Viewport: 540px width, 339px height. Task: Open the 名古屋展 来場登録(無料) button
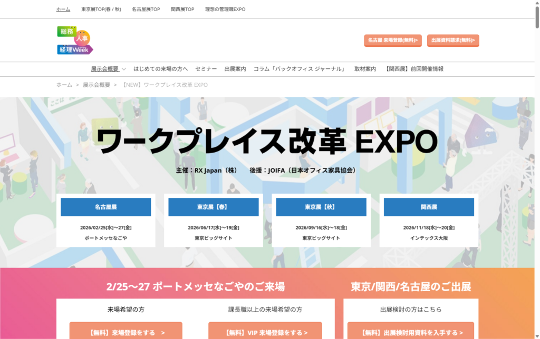[392, 40]
